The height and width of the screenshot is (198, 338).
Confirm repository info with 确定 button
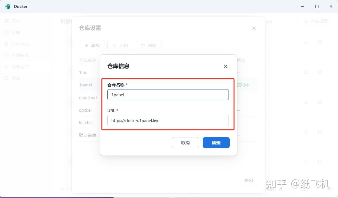point(216,142)
